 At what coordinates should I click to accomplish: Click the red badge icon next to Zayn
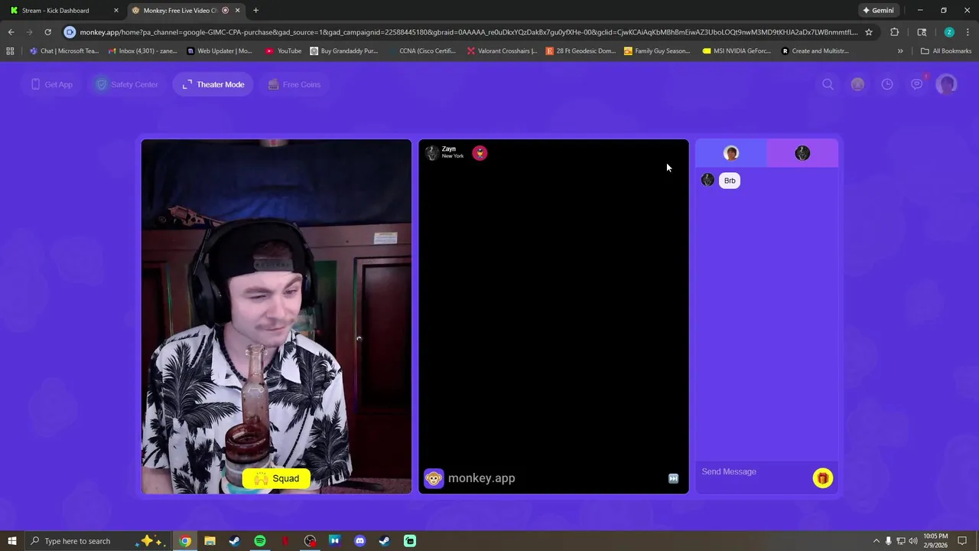click(480, 153)
